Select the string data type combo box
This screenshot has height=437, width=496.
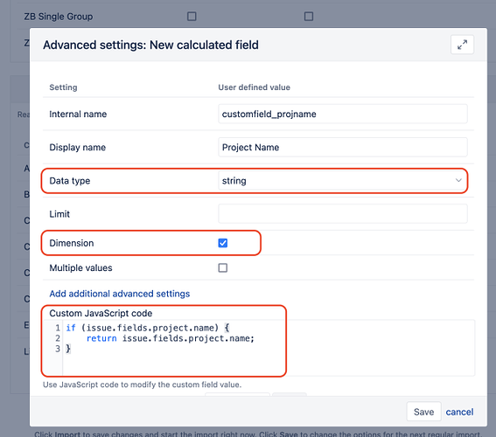coord(343,181)
